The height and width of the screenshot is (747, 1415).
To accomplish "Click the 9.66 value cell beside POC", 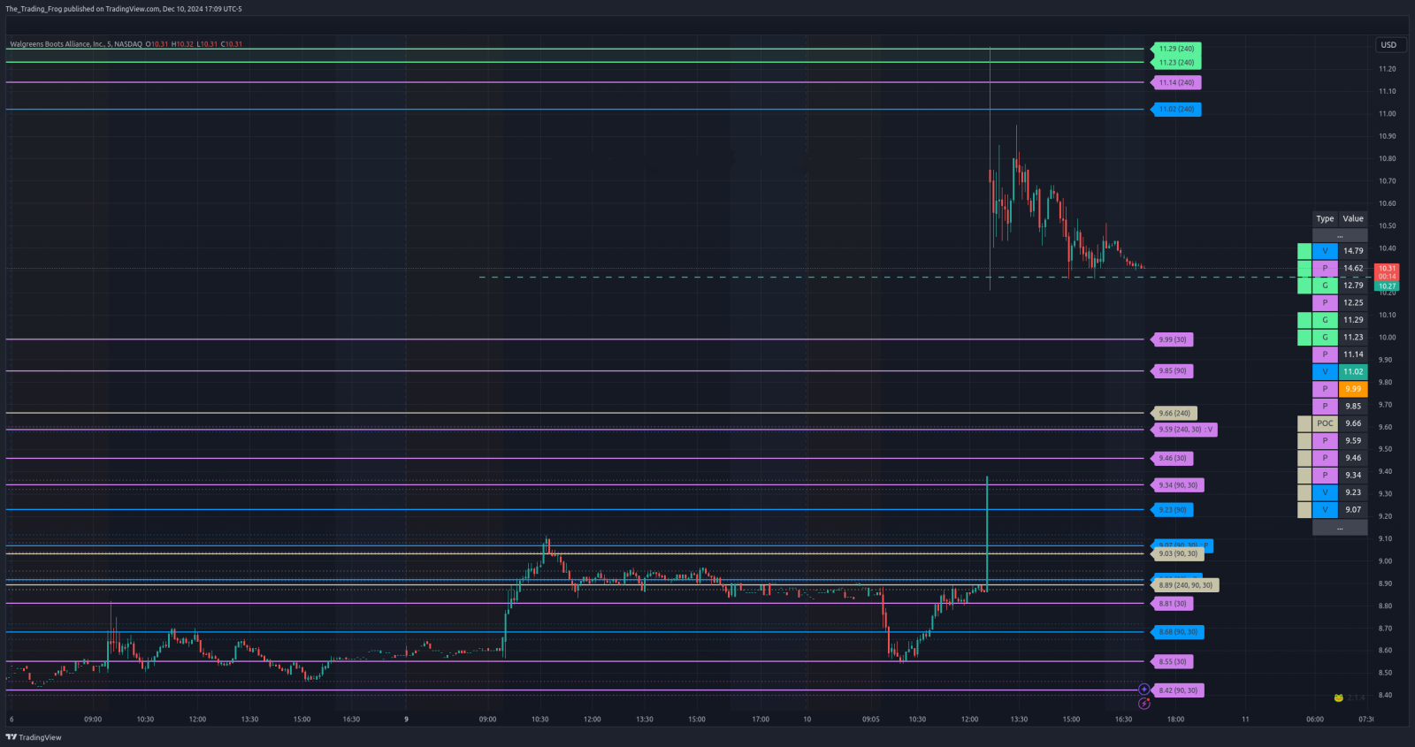I will [x=1353, y=423].
